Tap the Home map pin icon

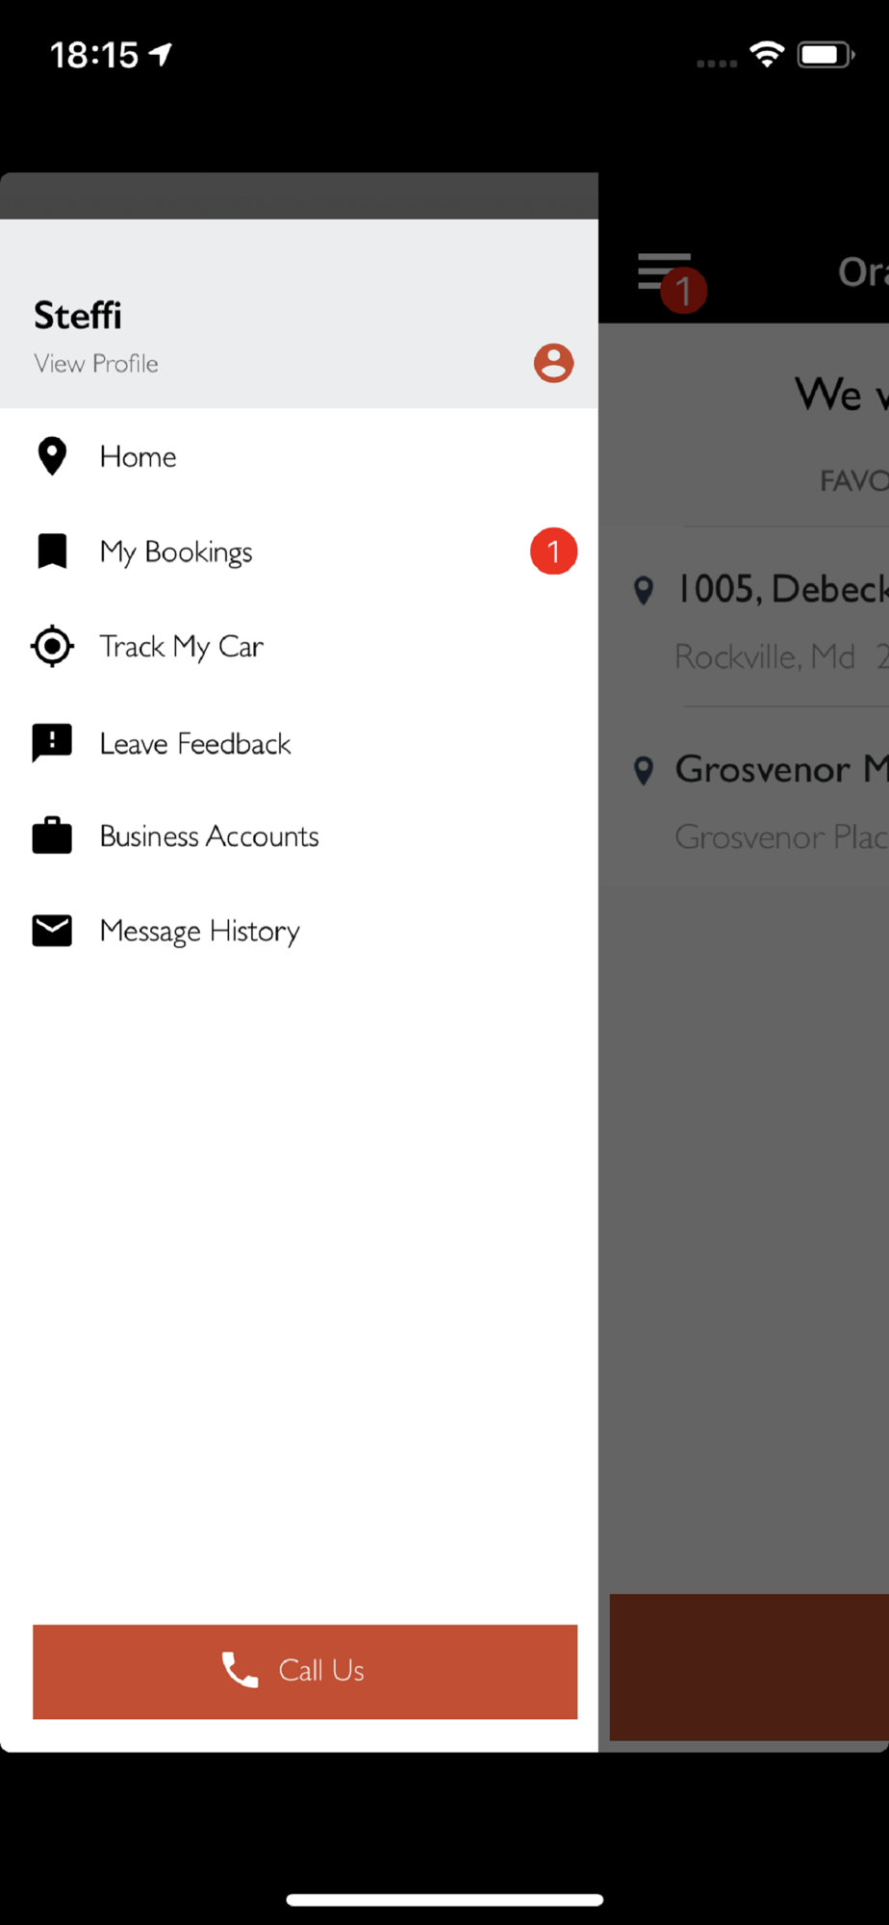point(52,456)
